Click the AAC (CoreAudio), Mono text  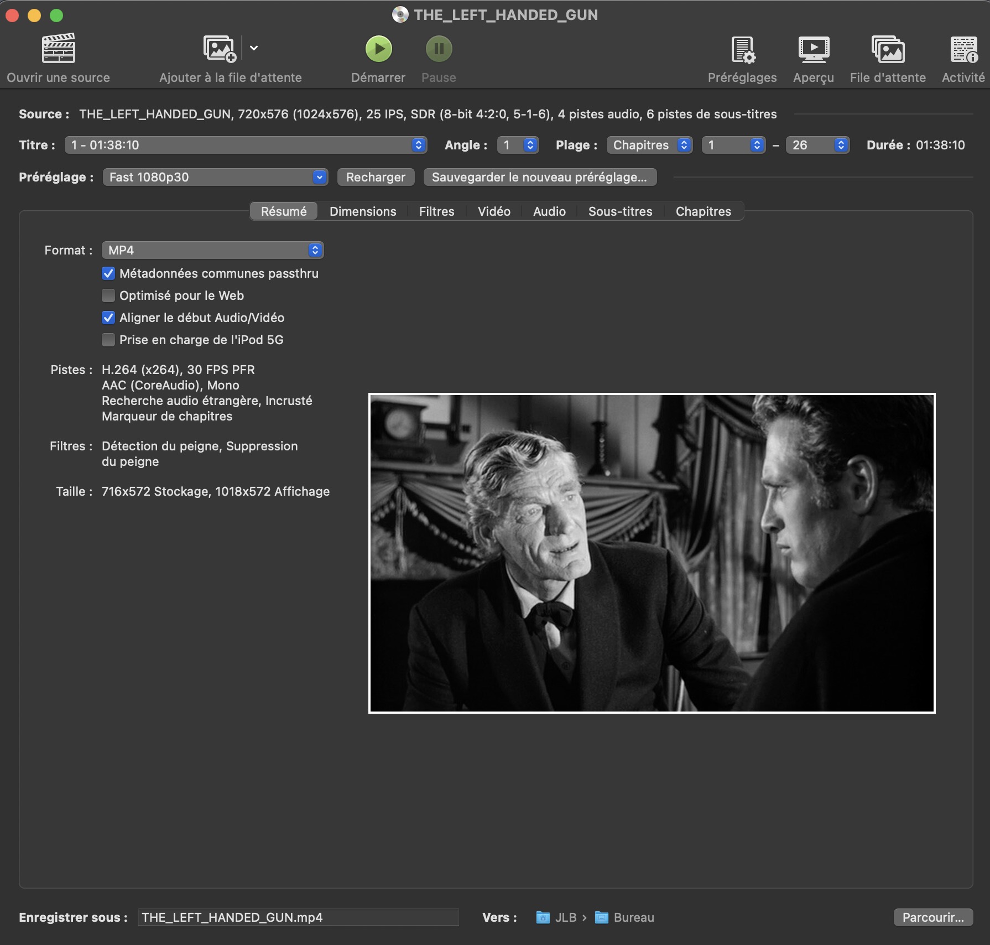[170, 385]
